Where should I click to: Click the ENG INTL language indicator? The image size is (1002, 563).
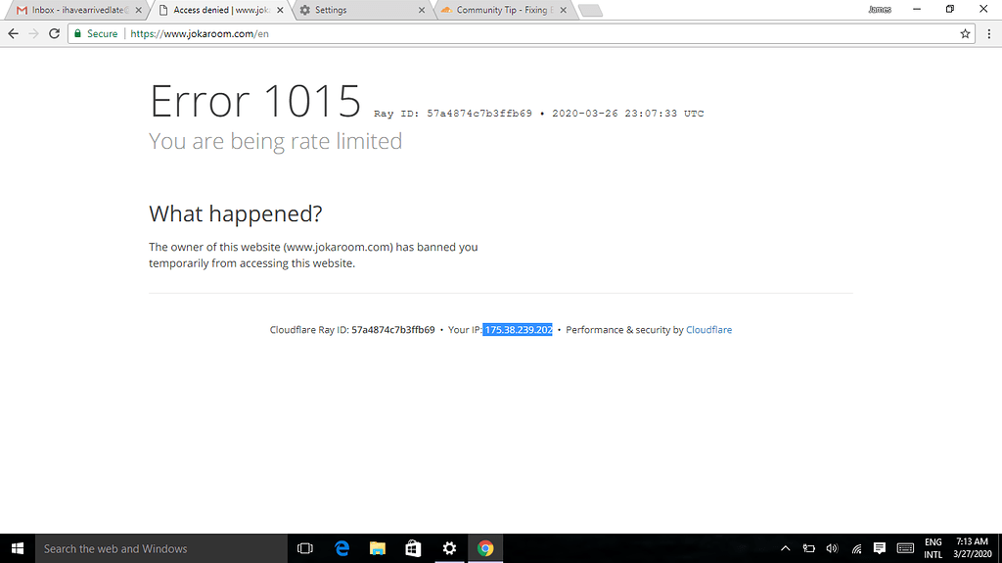(933, 548)
